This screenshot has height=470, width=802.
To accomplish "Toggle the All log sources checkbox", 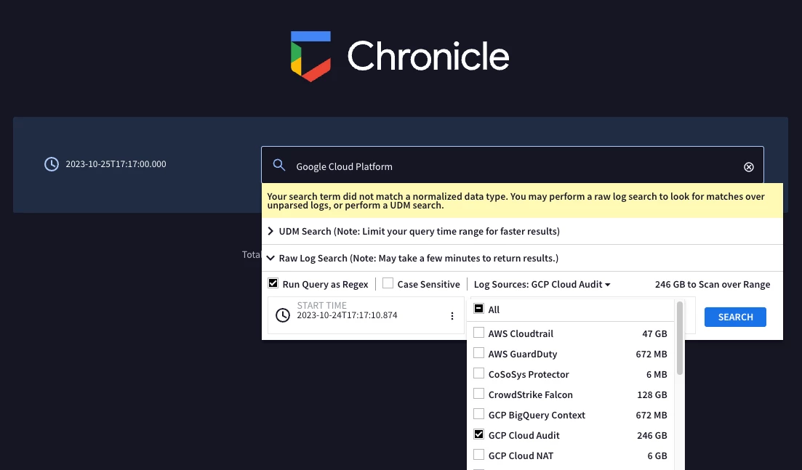I will [x=478, y=309].
